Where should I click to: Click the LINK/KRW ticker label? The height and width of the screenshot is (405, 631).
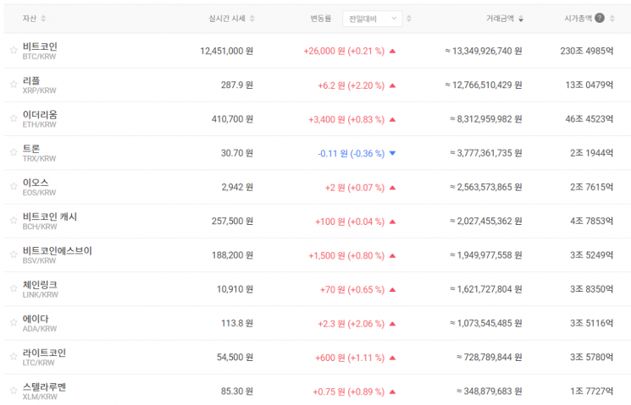(x=41, y=295)
